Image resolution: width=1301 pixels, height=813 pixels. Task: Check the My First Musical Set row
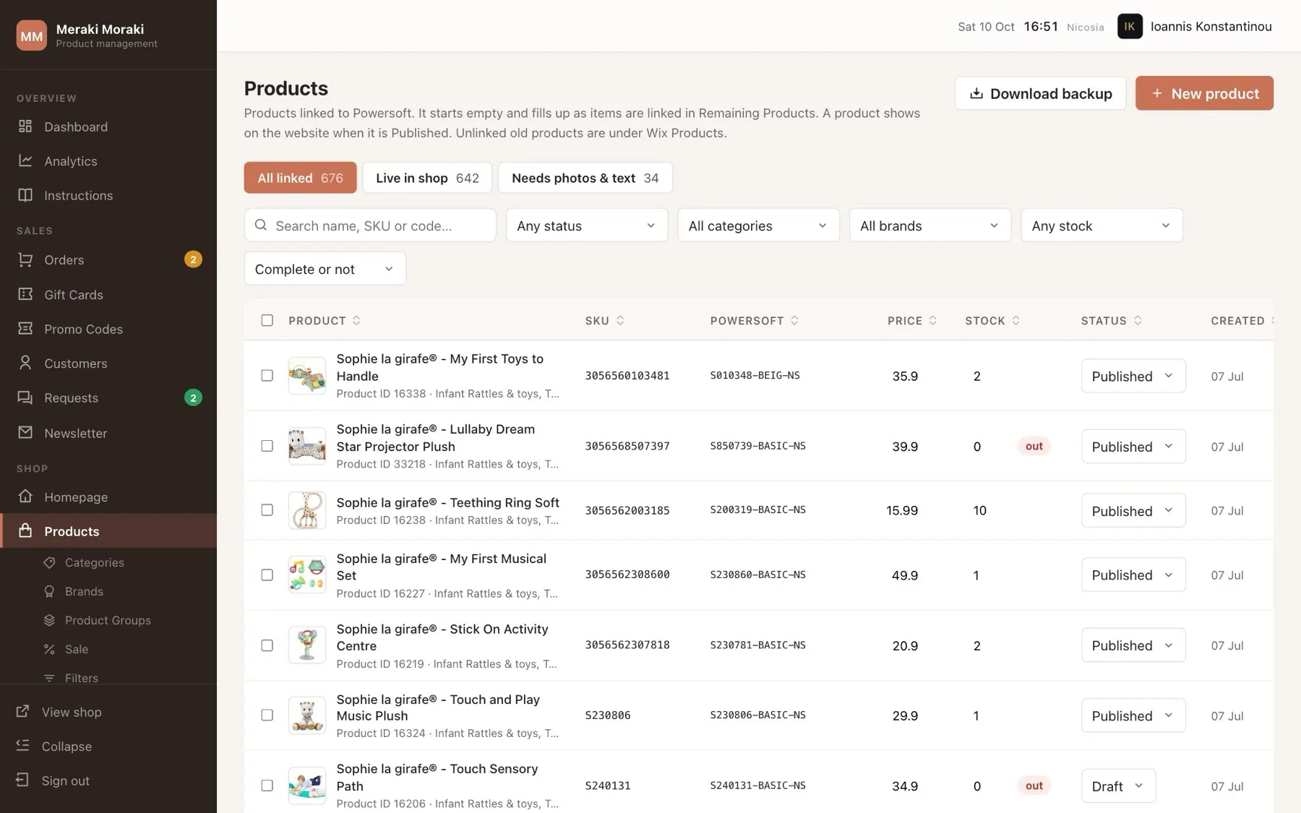(x=267, y=575)
